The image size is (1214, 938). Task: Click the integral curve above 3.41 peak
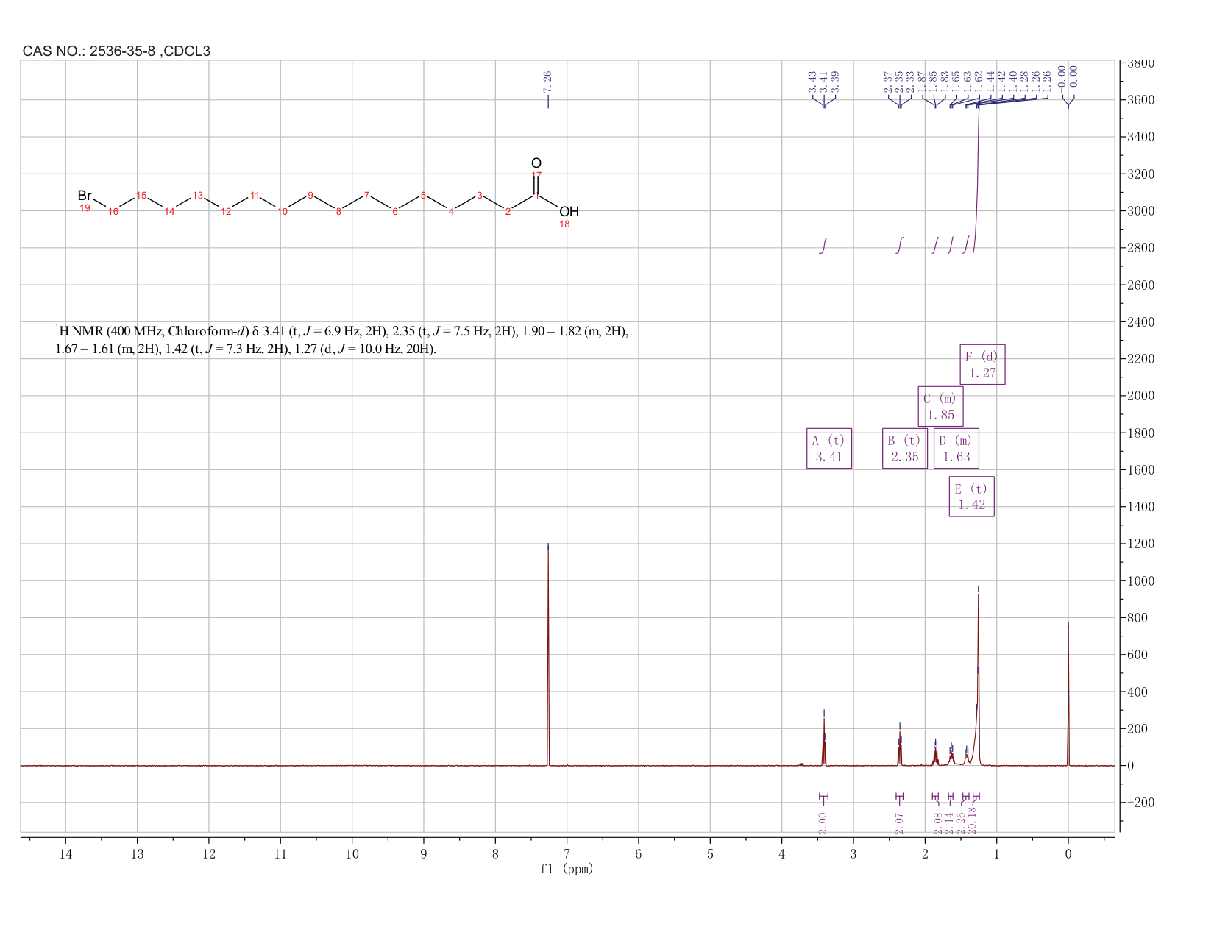tap(824, 246)
